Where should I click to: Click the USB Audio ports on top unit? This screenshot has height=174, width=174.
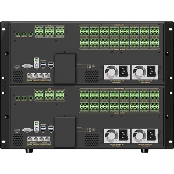coord(43,65)
